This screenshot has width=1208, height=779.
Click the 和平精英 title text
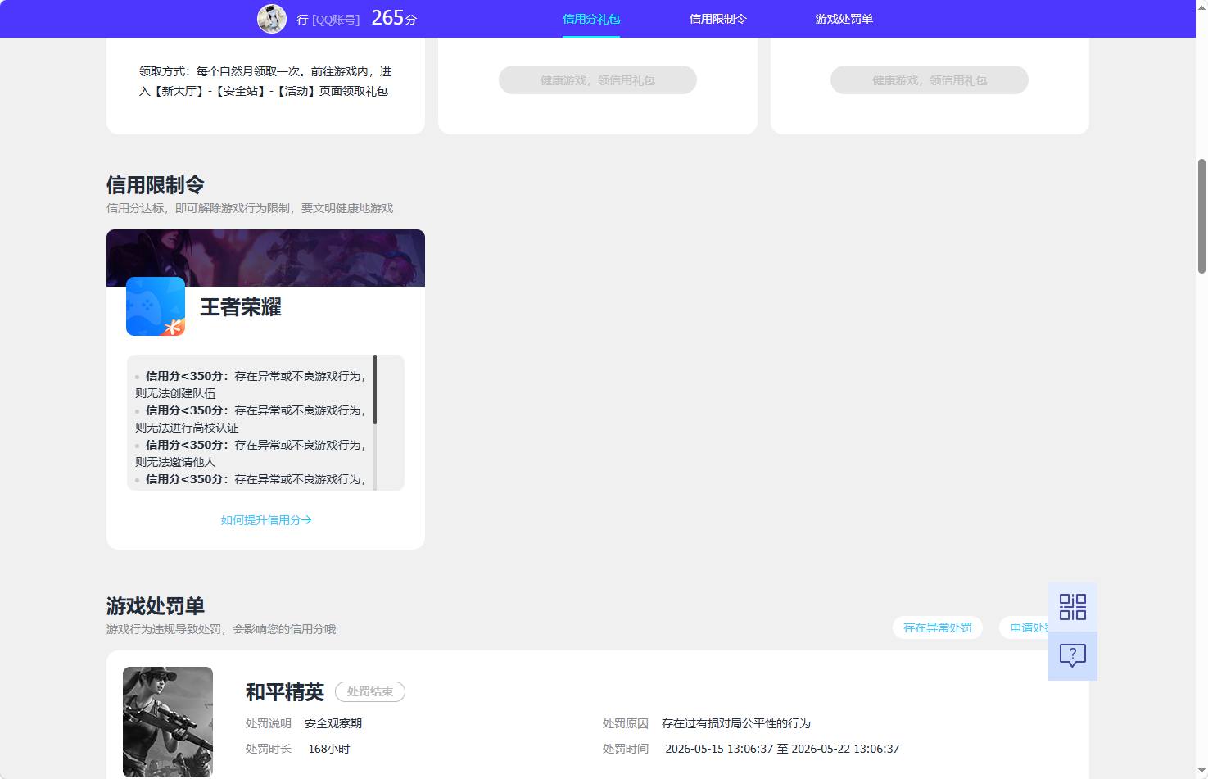tap(285, 692)
